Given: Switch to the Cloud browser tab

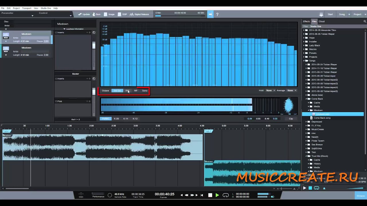Looking at the screenshot, I should (x=322, y=21).
